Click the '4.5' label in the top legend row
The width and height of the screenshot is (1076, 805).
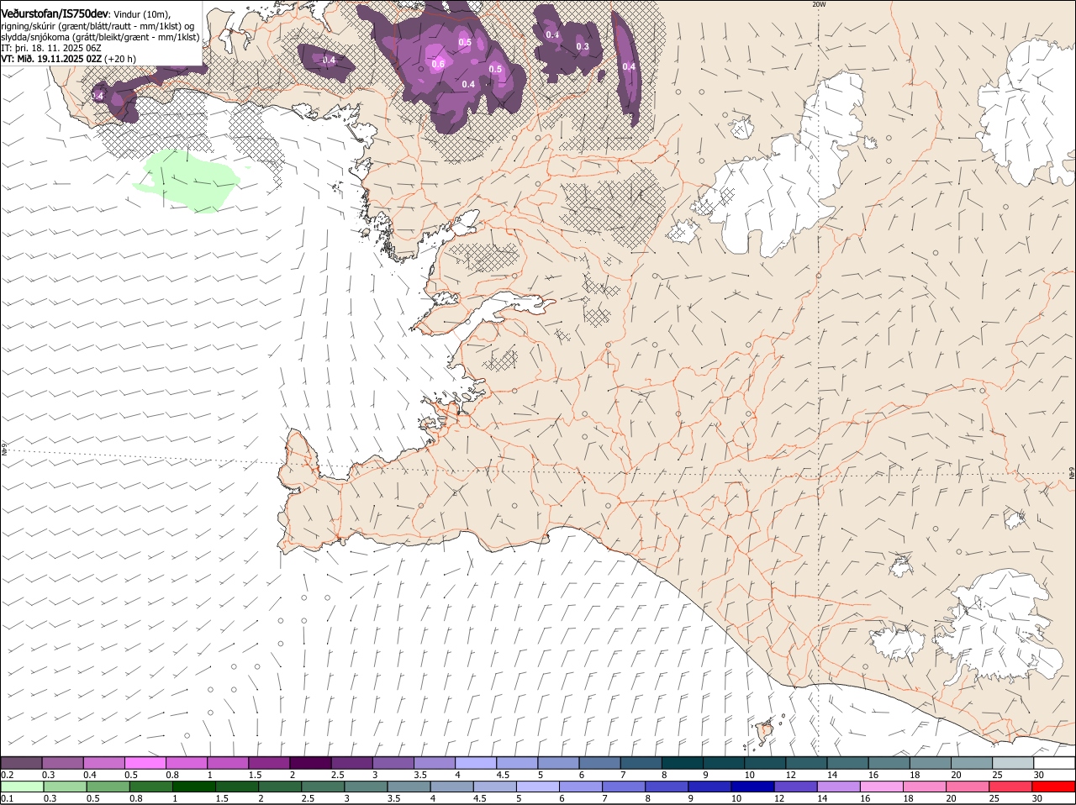(503, 775)
